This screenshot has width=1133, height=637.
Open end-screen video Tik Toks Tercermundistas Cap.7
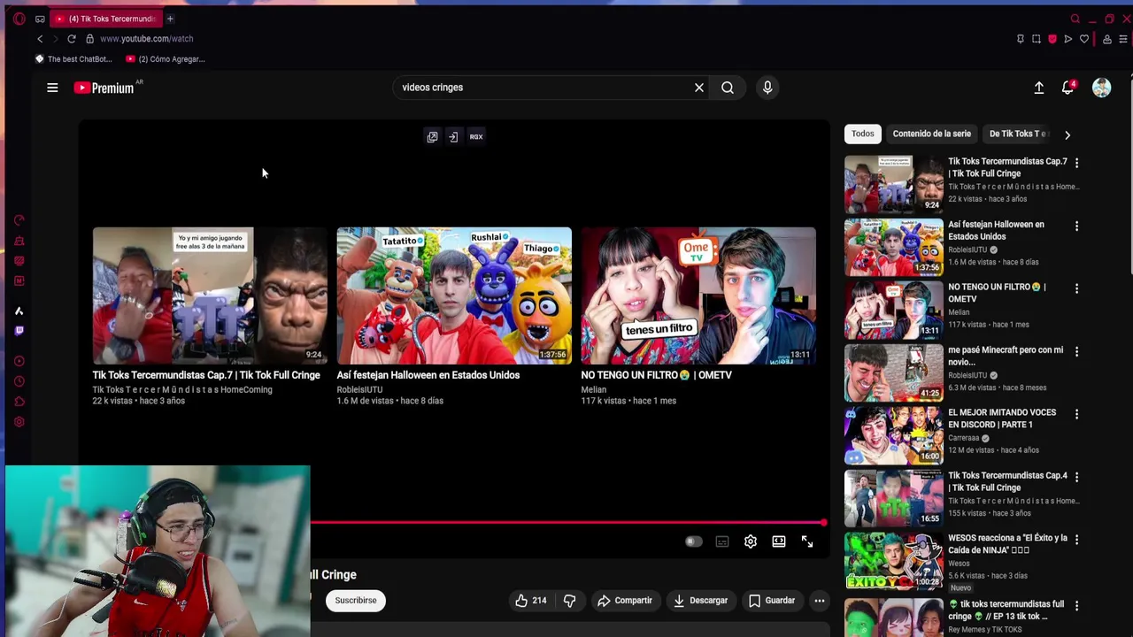[210, 295]
